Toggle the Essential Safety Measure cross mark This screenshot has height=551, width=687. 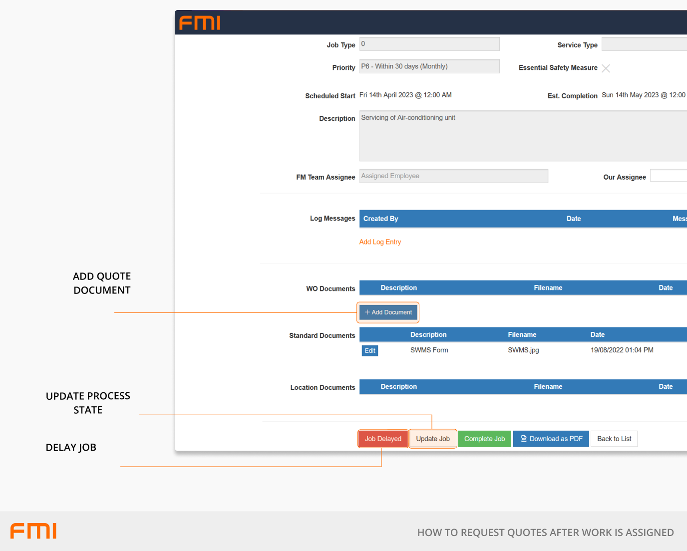coord(606,68)
